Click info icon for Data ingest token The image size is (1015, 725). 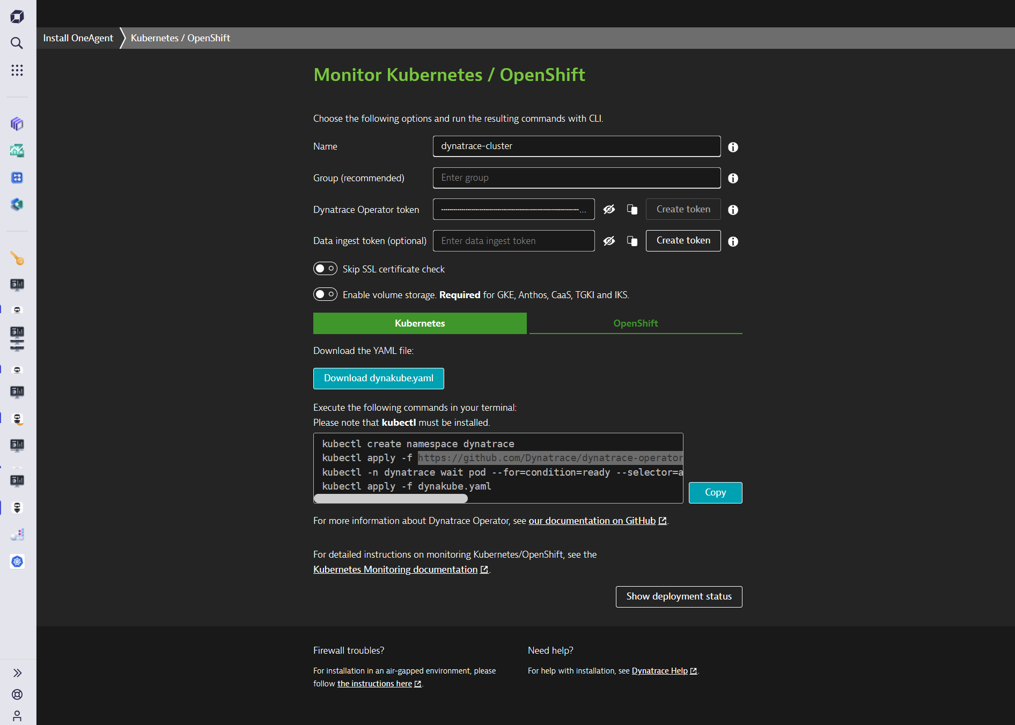pyautogui.click(x=733, y=241)
